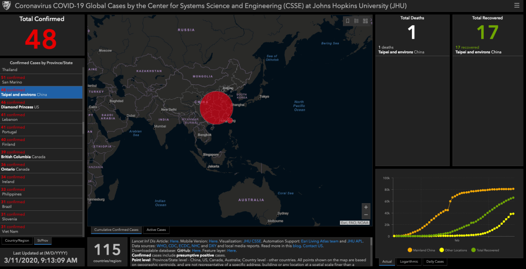Select British Columbia Canada list entry
Screen dimensions: 526x269
coord(41,154)
